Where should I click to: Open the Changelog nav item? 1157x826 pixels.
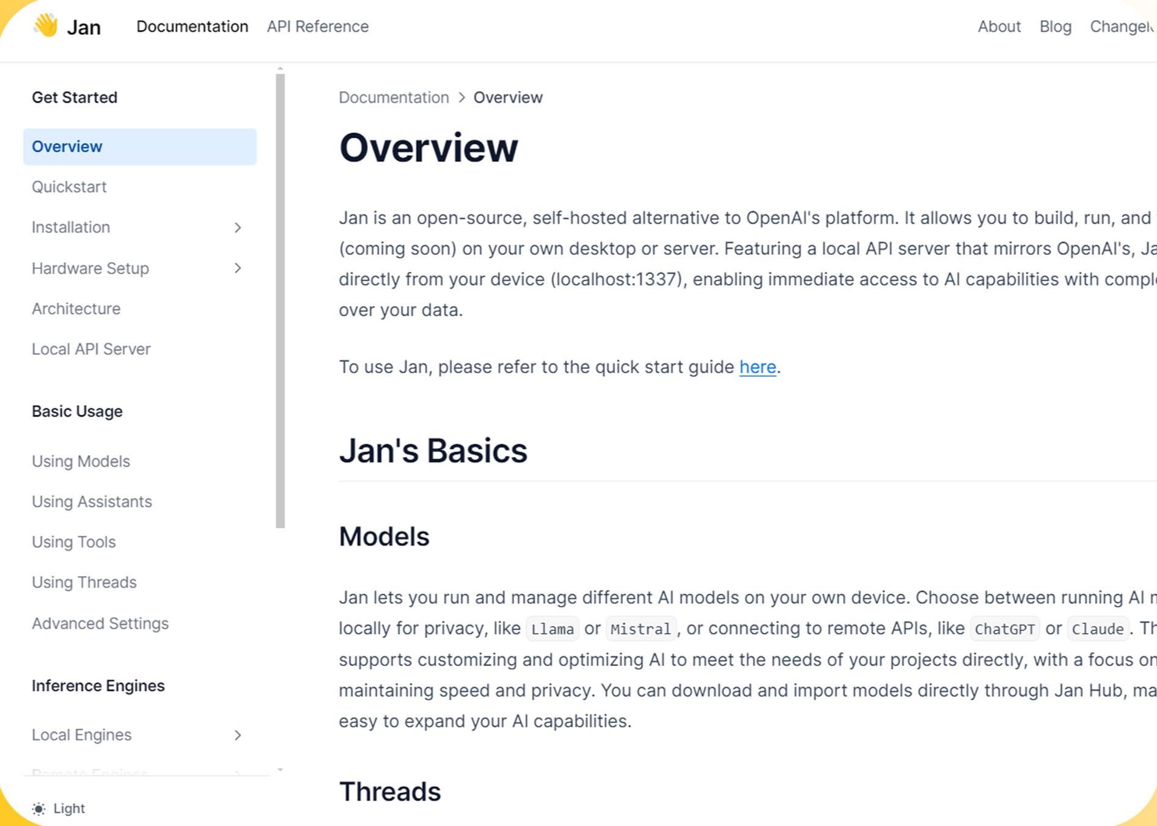coord(1123,26)
